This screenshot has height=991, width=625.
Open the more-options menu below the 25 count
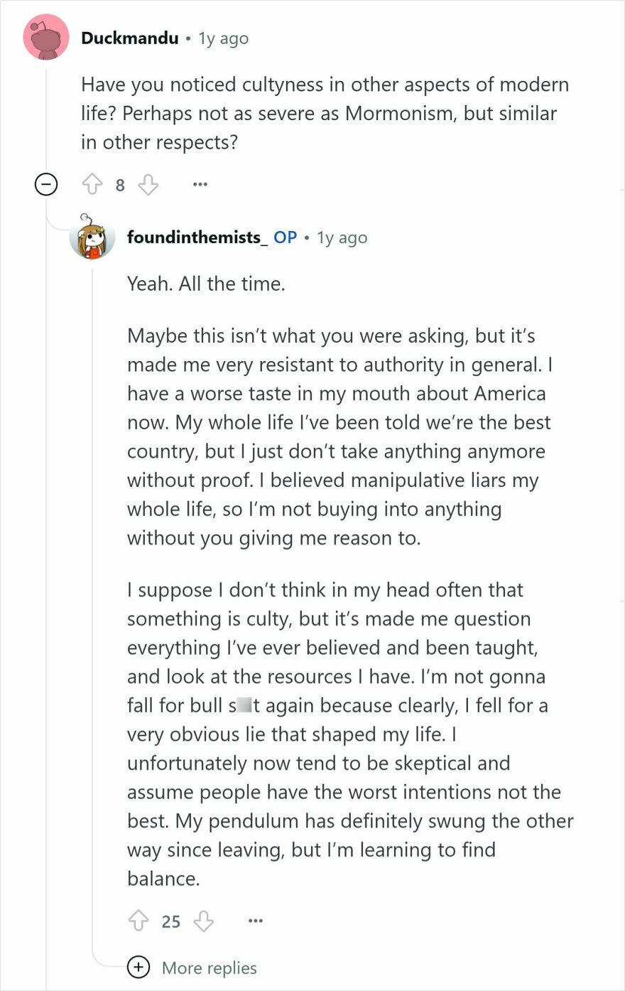(x=255, y=921)
